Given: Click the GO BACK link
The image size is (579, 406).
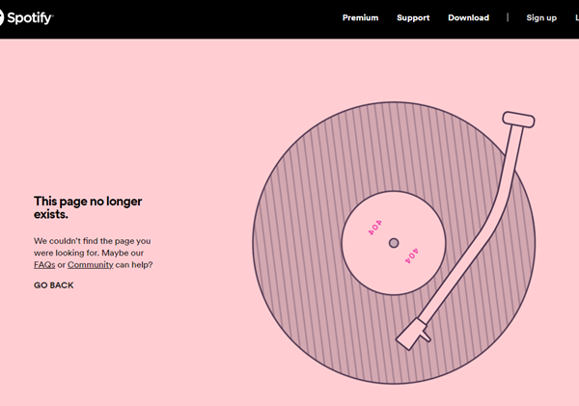Looking at the screenshot, I should coord(53,285).
